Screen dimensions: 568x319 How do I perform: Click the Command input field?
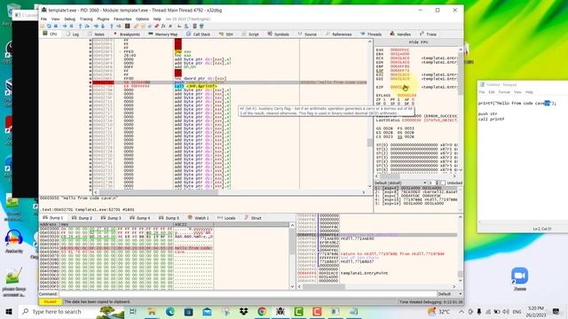[x=248, y=294]
